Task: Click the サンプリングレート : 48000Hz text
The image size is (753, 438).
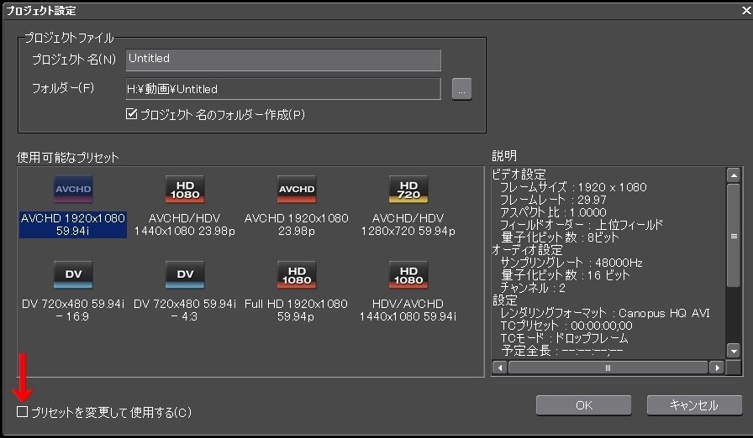Action: point(571,263)
